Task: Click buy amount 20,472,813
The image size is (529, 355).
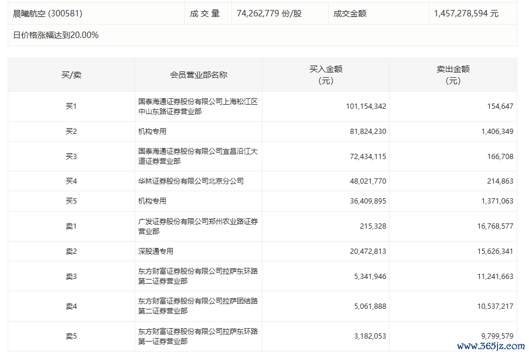Action: click(368, 251)
